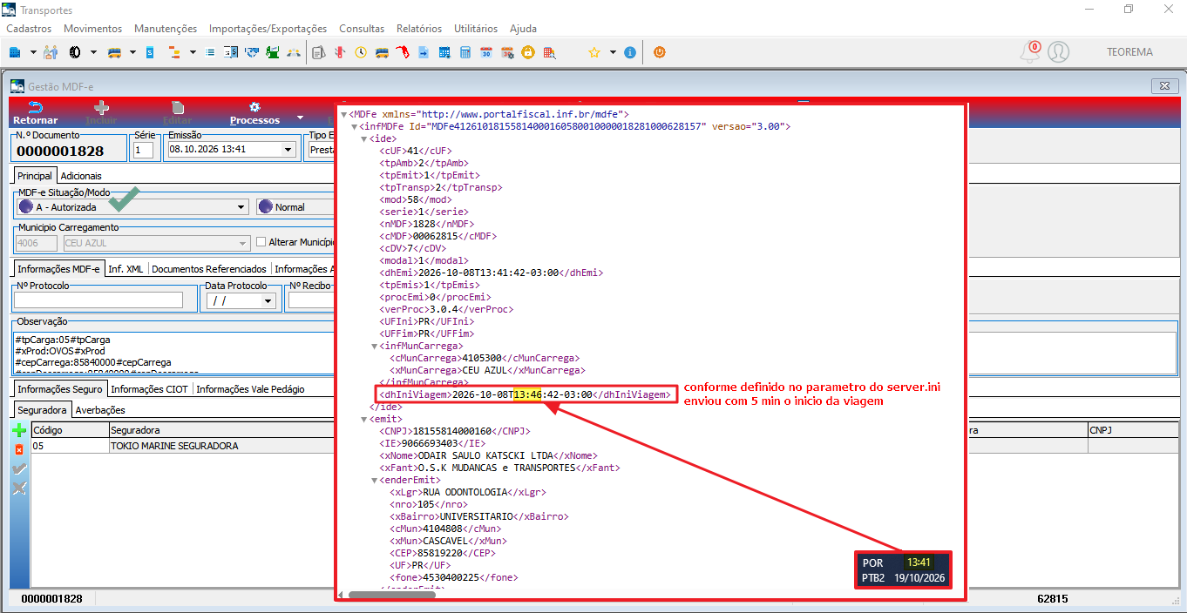Click the table search toolbar icon

point(549,52)
